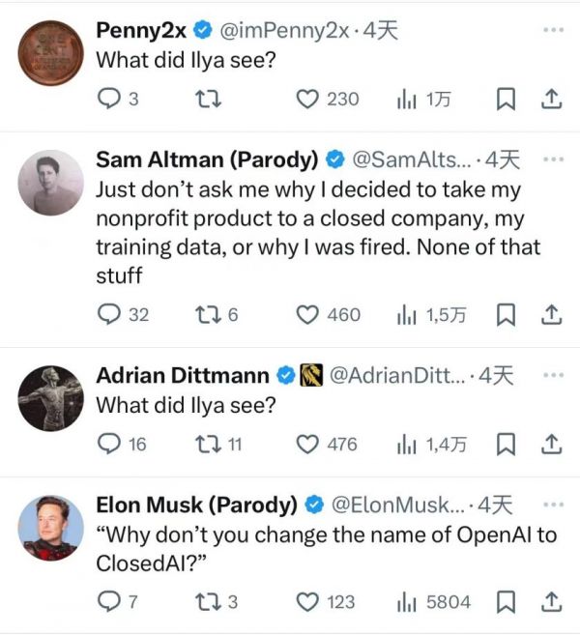580x635 pixels.
Task: Bookmark Sam Altman (Parody) tweet
Action: tap(507, 314)
